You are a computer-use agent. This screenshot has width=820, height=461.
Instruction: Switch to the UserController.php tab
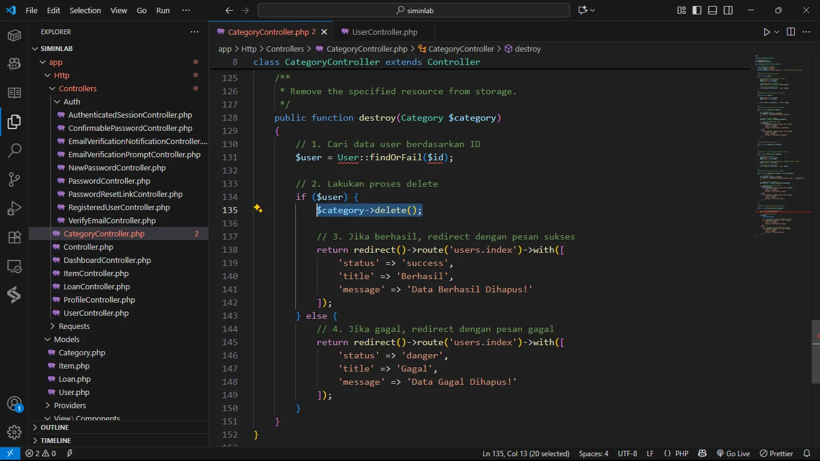[384, 32]
